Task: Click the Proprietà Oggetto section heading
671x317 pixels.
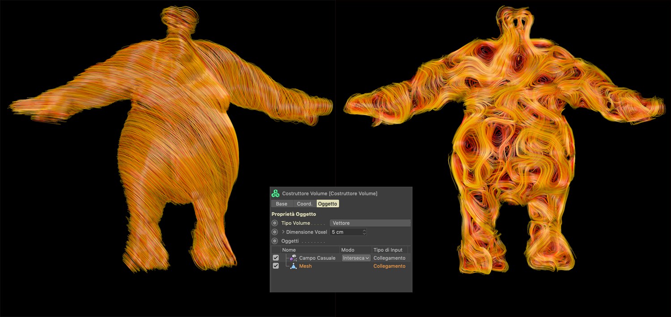Action: [293, 214]
